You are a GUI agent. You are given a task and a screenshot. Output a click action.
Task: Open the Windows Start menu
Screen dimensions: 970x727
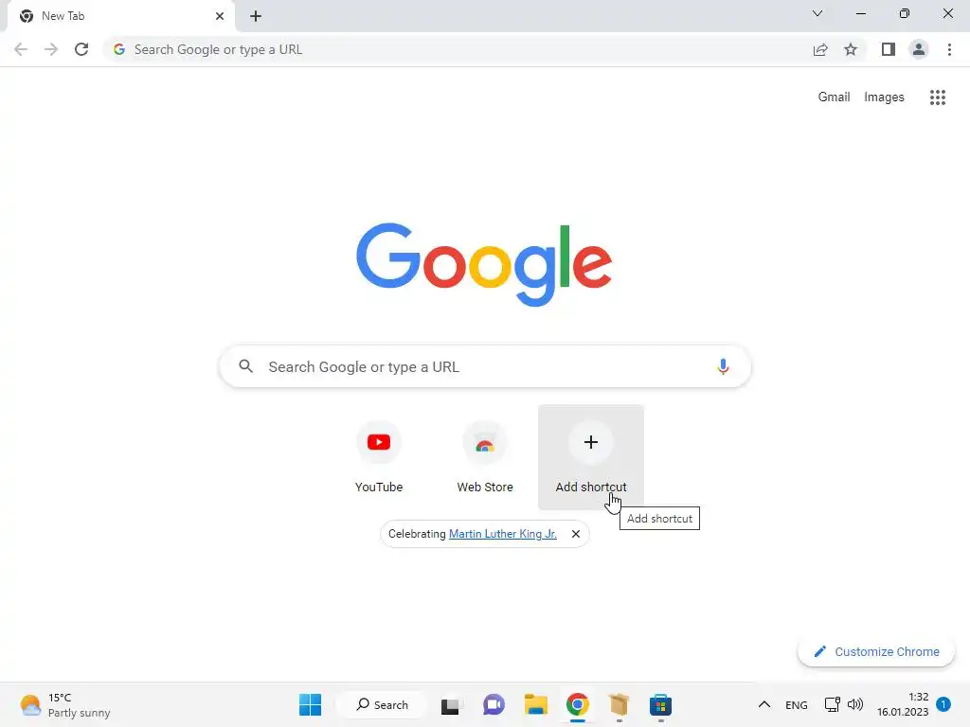pyautogui.click(x=310, y=704)
